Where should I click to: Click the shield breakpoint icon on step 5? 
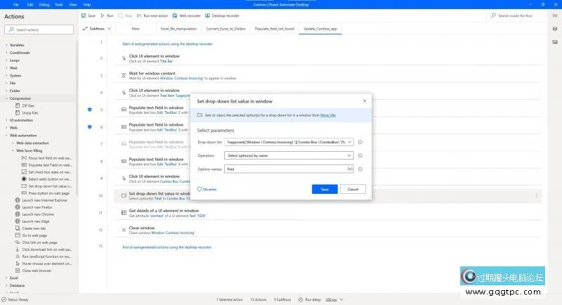89,110
